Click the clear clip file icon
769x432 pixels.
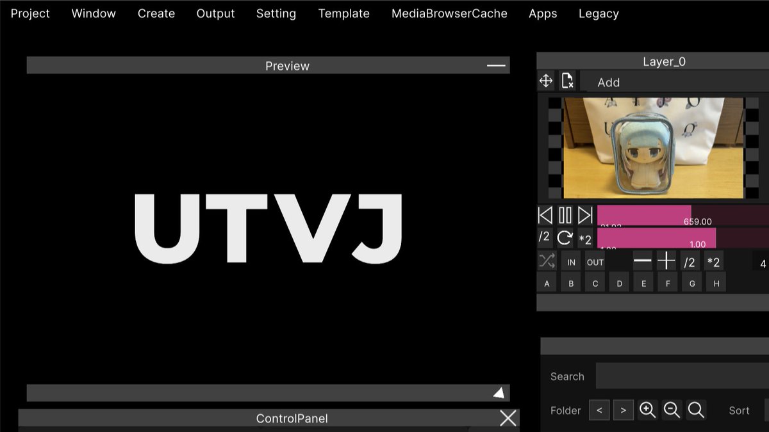pos(567,81)
